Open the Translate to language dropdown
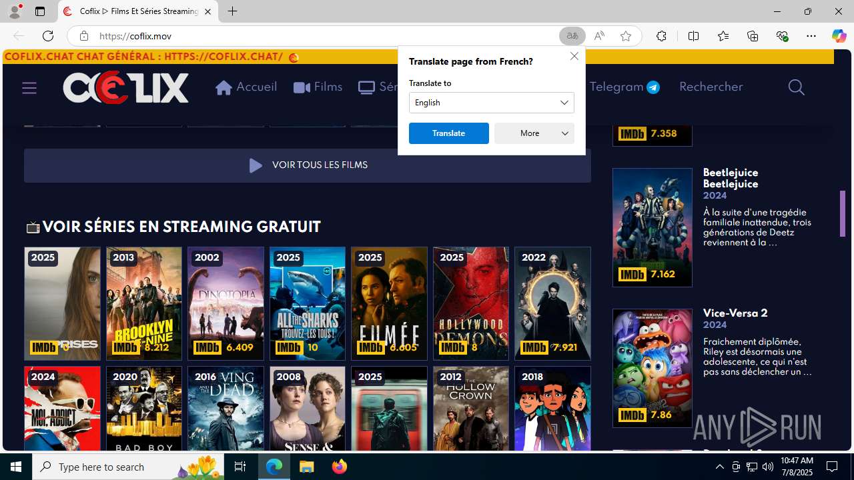This screenshot has width=854, height=480. (491, 103)
